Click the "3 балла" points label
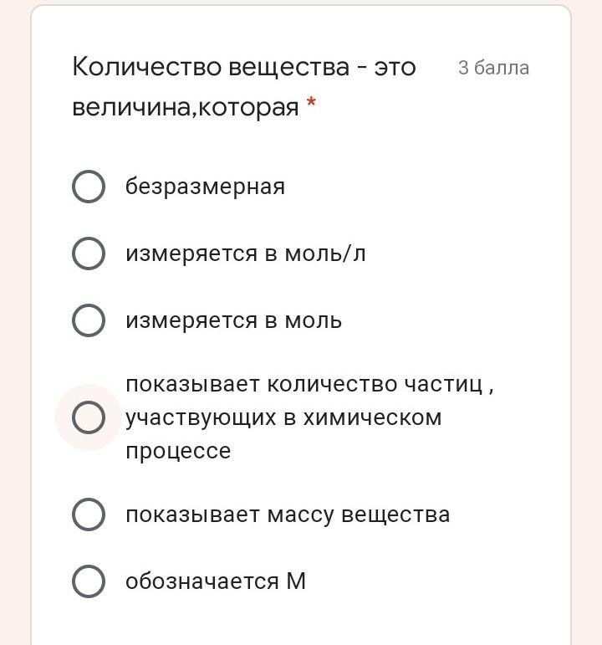Image resolution: width=602 pixels, height=645 pixels. [x=493, y=68]
